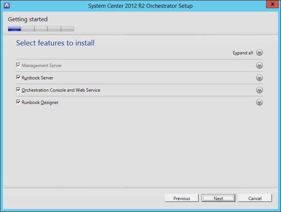Expand the Management Server details chevron
The image size is (281, 212).
[x=259, y=66]
